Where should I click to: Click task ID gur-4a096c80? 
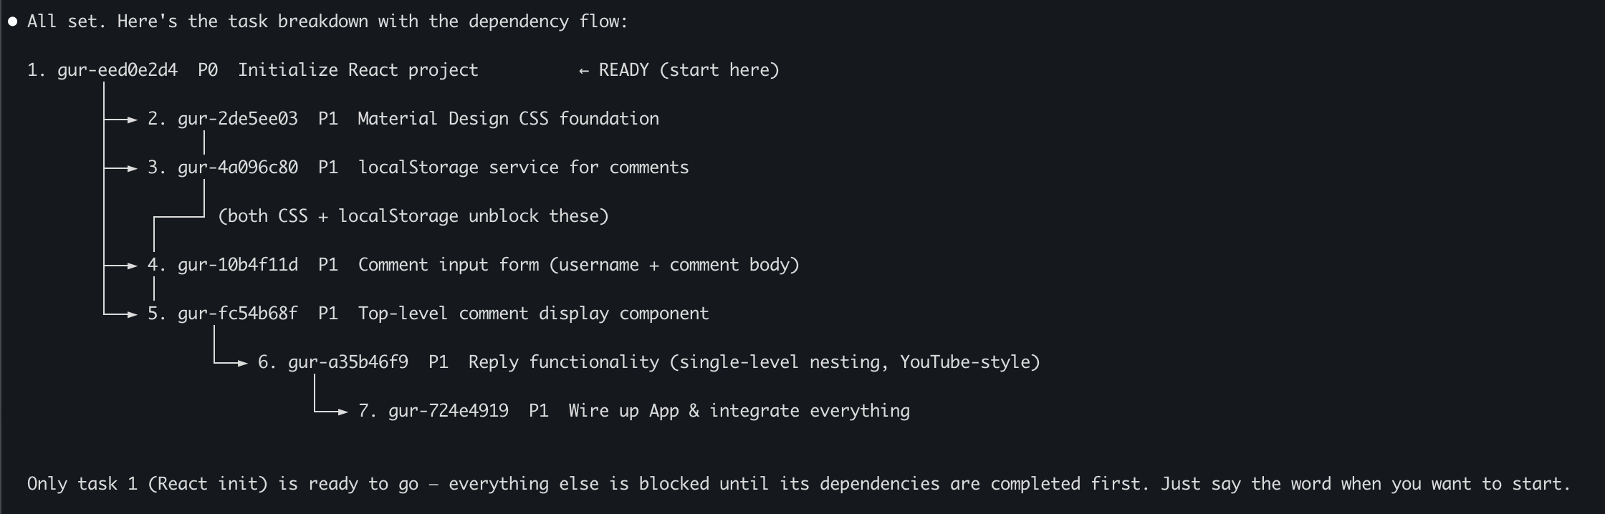(x=238, y=168)
